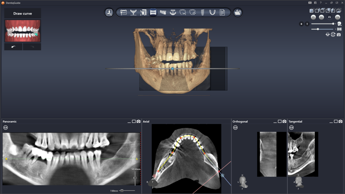
Task: Select the P2 preset button
Action: tap(321, 17)
